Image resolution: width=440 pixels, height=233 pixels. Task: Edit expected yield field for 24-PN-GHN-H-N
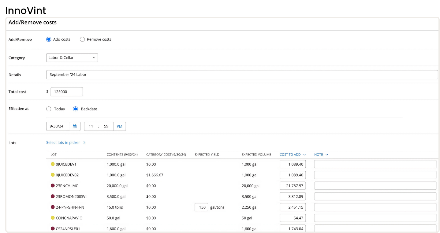tap(201, 207)
